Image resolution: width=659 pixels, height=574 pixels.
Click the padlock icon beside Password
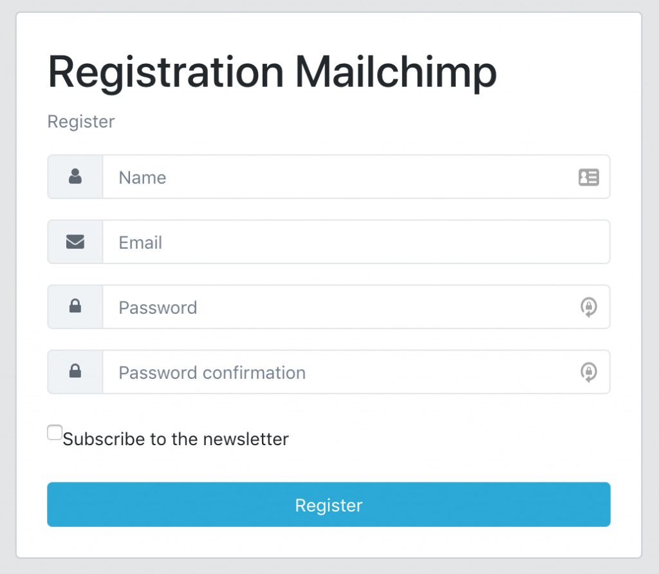pos(75,307)
